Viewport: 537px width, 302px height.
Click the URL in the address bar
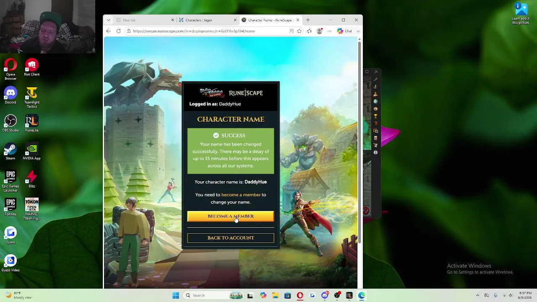[194, 31]
